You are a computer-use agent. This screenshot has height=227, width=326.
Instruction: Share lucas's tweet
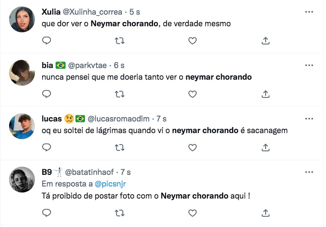coord(266,147)
